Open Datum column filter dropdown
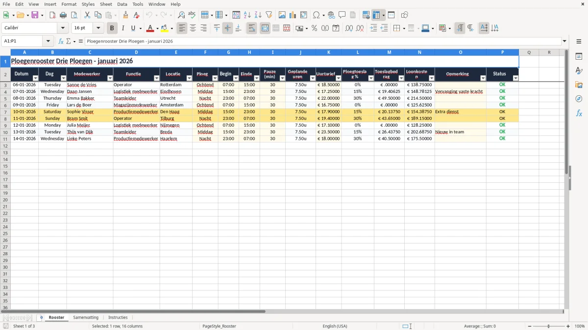Viewport: 588px width, 330px height. point(35,78)
